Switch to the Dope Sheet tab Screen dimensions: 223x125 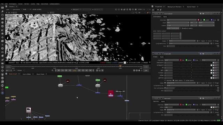click(40, 74)
